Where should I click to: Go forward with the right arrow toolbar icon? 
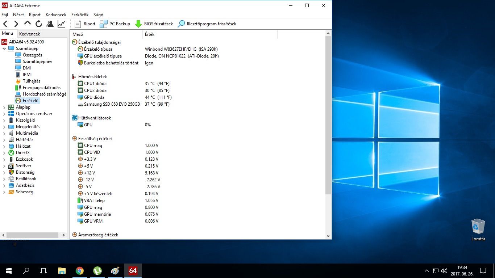tap(16, 24)
